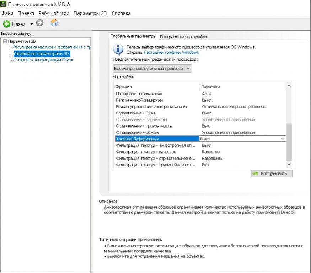Image resolution: width=311 pixels, height=273 pixels.
Task: Click the settings list scrollbar thumb
Action: tap(289, 142)
